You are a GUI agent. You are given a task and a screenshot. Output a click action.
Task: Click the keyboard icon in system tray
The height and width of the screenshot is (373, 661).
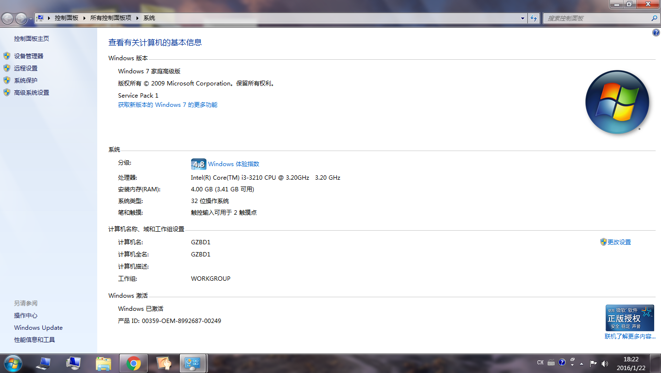[x=551, y=363]
